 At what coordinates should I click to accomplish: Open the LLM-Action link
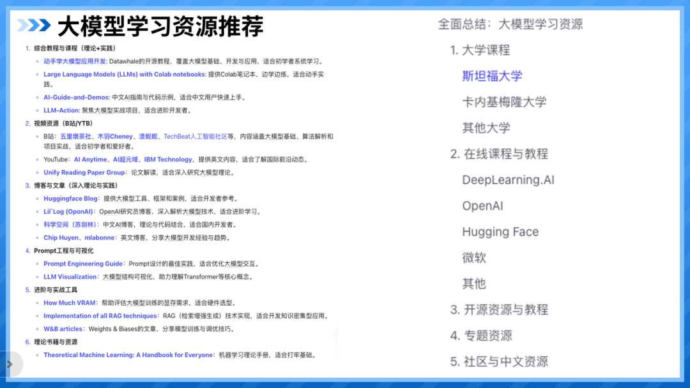click(61, 110)
